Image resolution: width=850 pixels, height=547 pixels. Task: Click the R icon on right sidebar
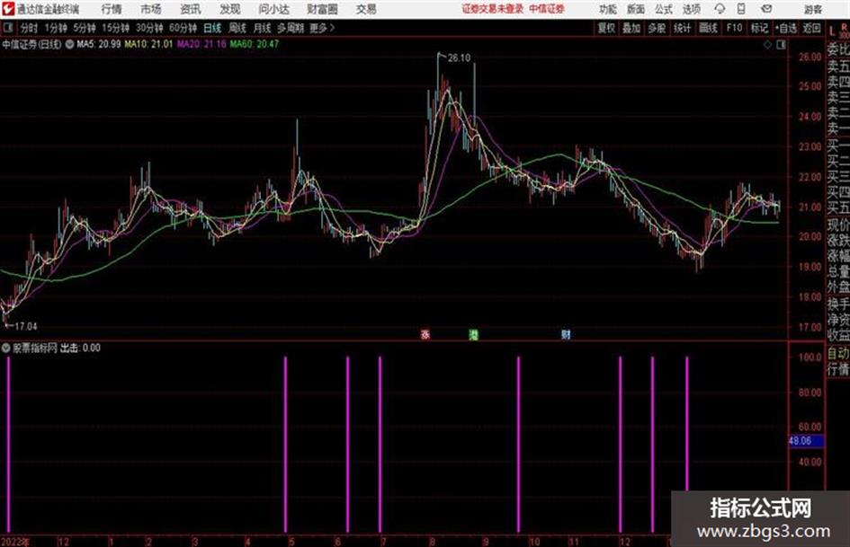844,27
